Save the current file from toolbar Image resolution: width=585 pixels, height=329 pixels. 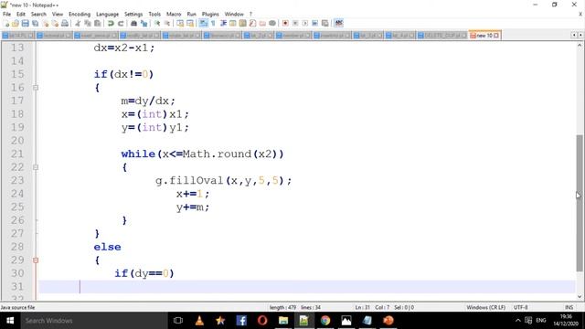(x=25, y=23)
